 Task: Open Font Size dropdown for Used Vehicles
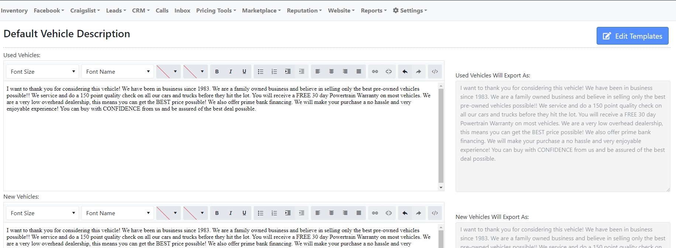point(42,71)
